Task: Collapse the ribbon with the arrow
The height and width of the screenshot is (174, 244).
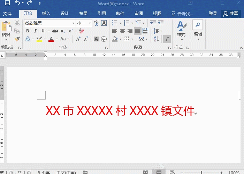Action: pyautogui.click(x=241, y=48)
